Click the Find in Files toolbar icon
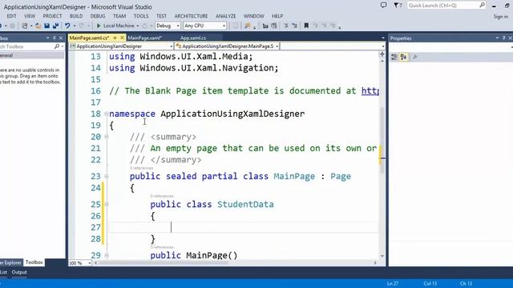 click(248, 26)
